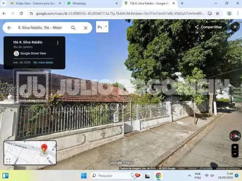Click the back arrow in Maps search box

(9, 28)
